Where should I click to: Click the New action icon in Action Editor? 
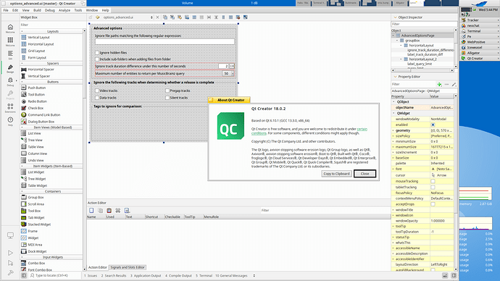(91, 210)
